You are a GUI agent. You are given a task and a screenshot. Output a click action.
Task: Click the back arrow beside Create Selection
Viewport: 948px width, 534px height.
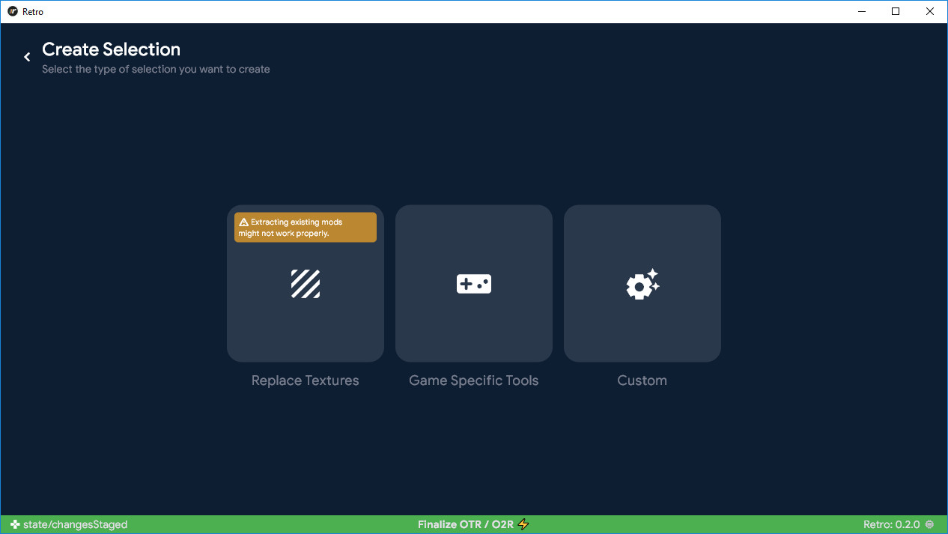tap(27, 57)
